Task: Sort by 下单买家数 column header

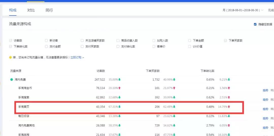Action: [x=153, y=71]
